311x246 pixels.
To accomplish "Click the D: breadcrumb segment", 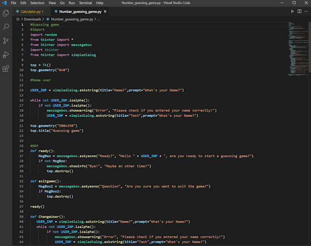I will (x=18, y=19).
